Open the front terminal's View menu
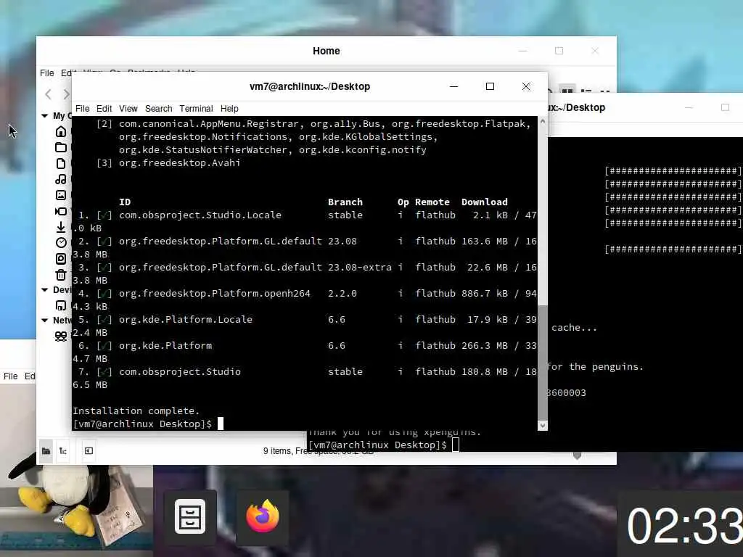This screenshot has width=743, height=557. click(128, 109)
